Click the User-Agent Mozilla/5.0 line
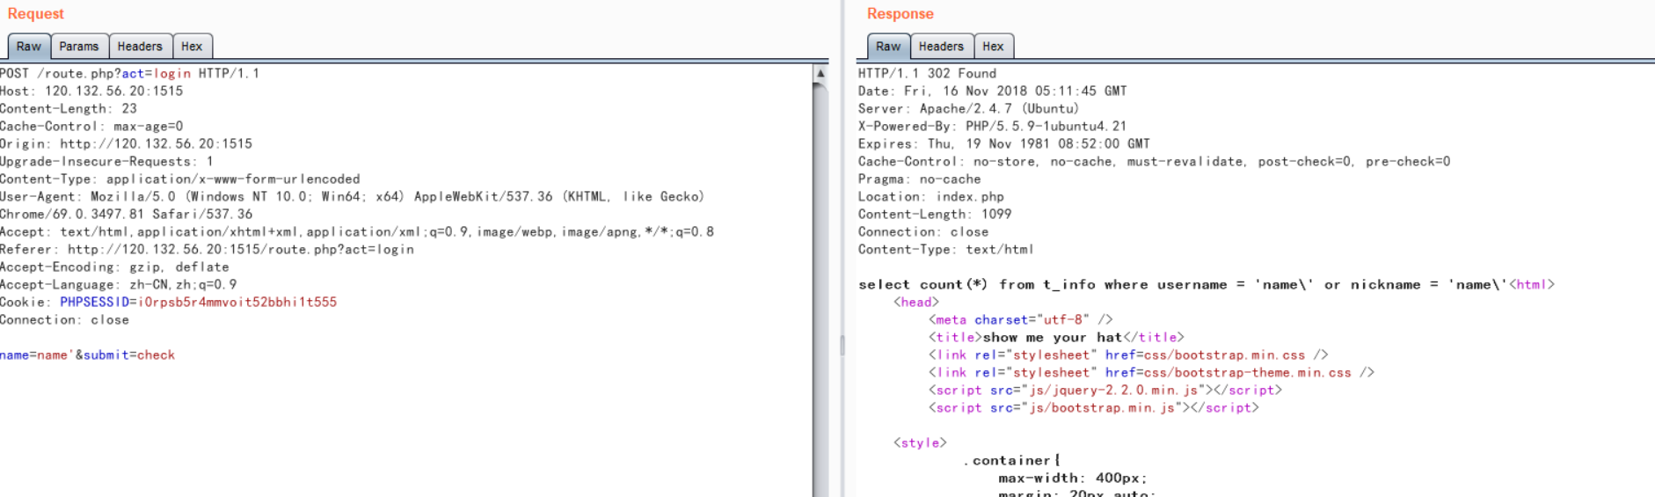Image resolution: width=1655 pixels, height=497 pixels. (353, 197)
